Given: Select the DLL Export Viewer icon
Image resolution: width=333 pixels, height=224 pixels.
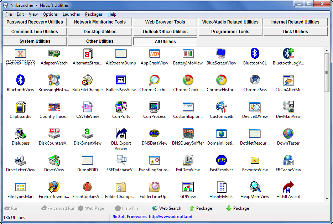Looking at the screenshot, I should (x=121, y=134).
